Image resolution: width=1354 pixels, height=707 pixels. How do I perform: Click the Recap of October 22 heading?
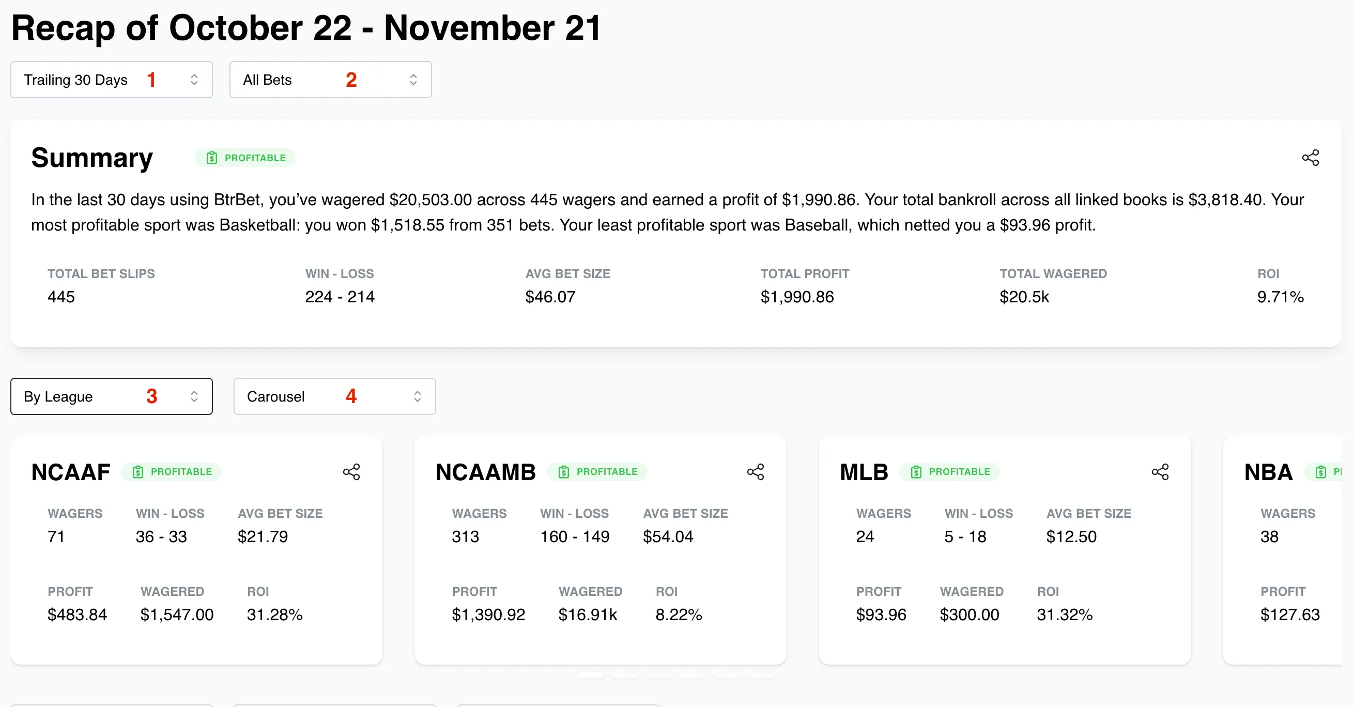point(306,28)
